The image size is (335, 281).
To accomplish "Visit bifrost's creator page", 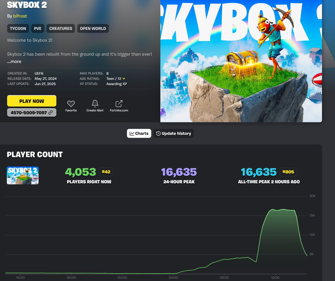I will 20,16.
